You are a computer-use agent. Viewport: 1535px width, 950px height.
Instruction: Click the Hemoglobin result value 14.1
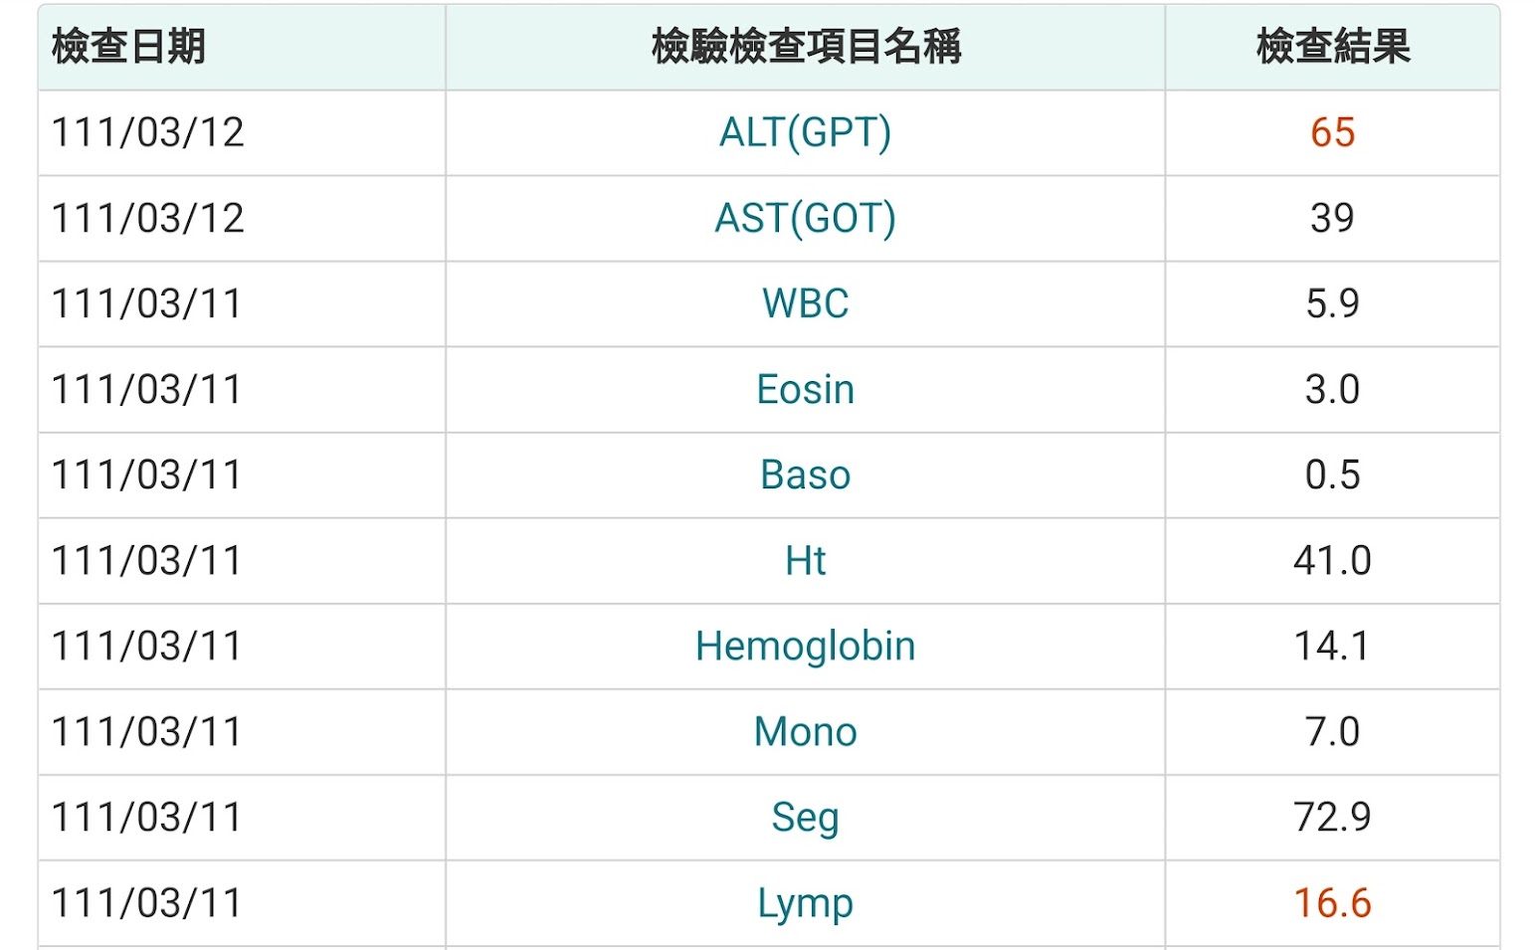coord(1332,646)
